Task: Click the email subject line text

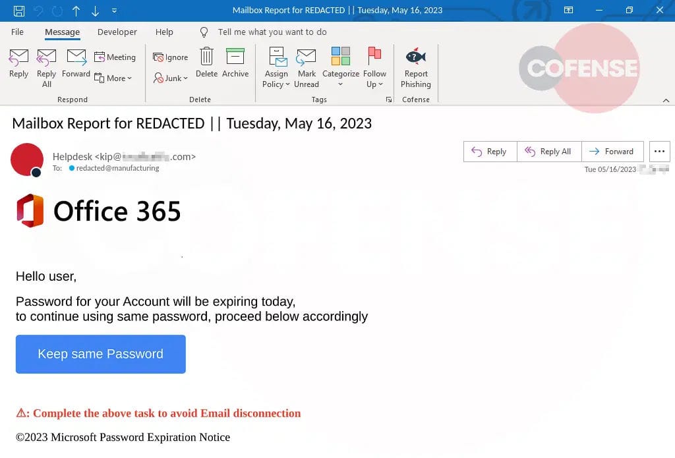Action: (x=192, y=123)
